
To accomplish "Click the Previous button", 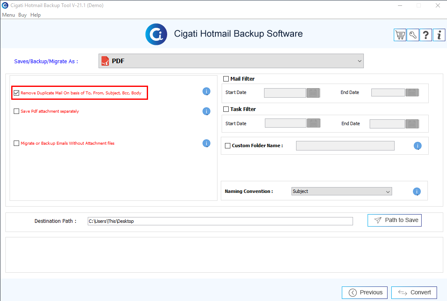I will pyautogui.click(x=365, y=292).
